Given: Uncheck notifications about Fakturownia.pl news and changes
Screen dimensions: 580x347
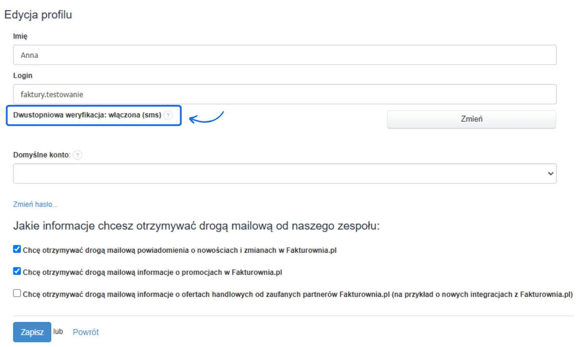Looking at the screenshot, I should pyautogui.click(x=16, y=249).
